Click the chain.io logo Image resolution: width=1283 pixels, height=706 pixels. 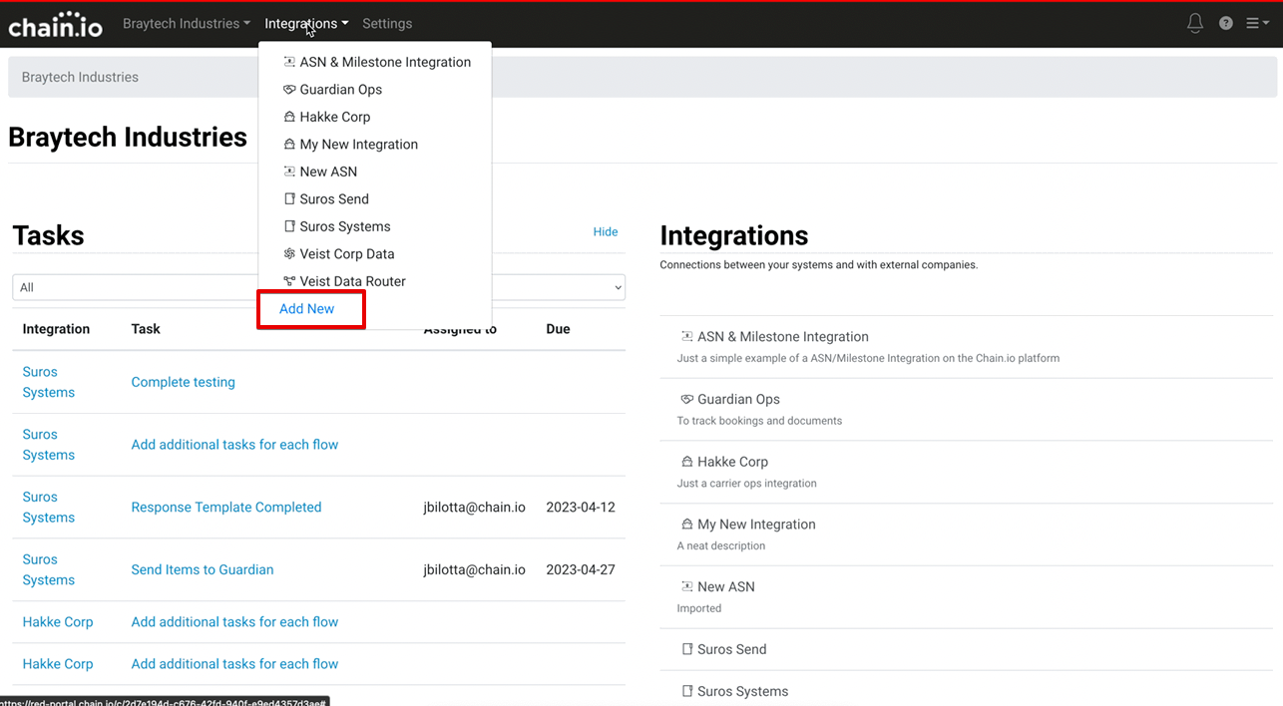55,24
